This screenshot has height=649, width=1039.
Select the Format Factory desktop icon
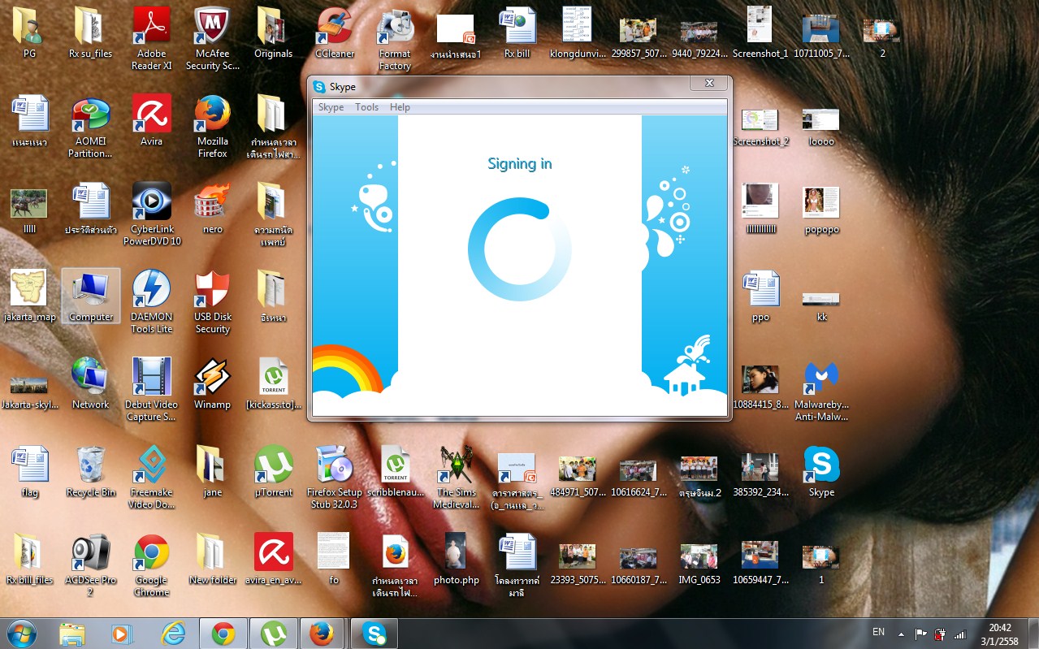(x=395, y=38)
